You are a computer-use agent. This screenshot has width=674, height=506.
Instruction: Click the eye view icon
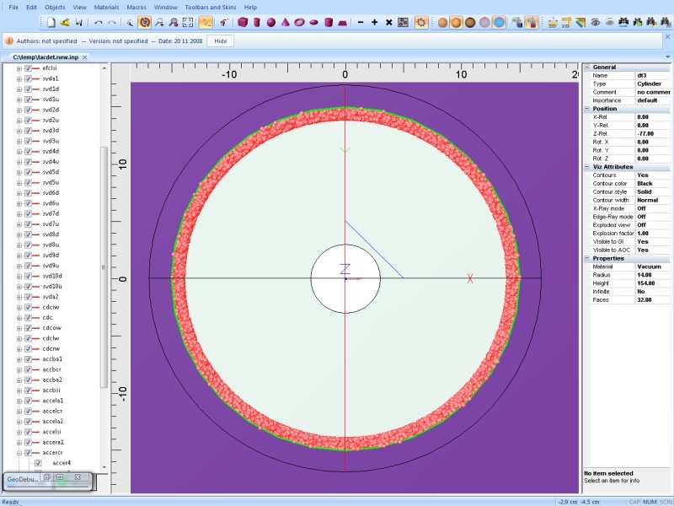596,23
